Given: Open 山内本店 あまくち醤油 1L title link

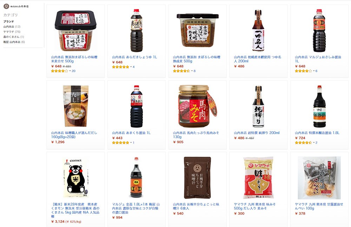Looking at the screenshot, I should [x=131, y=133].
